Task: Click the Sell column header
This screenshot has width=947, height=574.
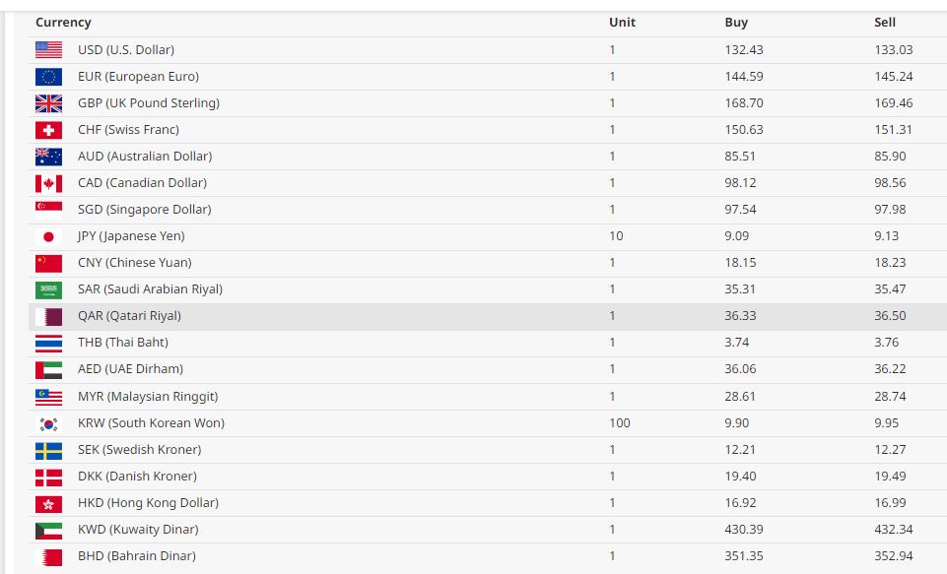Action: pos(885,23)
